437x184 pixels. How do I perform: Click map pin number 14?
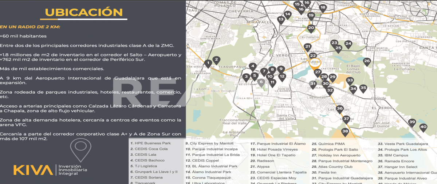coord(288,15)
